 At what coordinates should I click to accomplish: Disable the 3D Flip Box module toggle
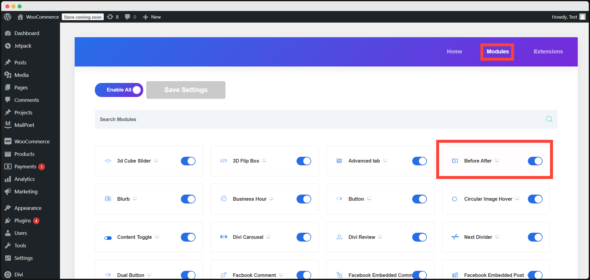pyautogui.click(x=304, y=161)
